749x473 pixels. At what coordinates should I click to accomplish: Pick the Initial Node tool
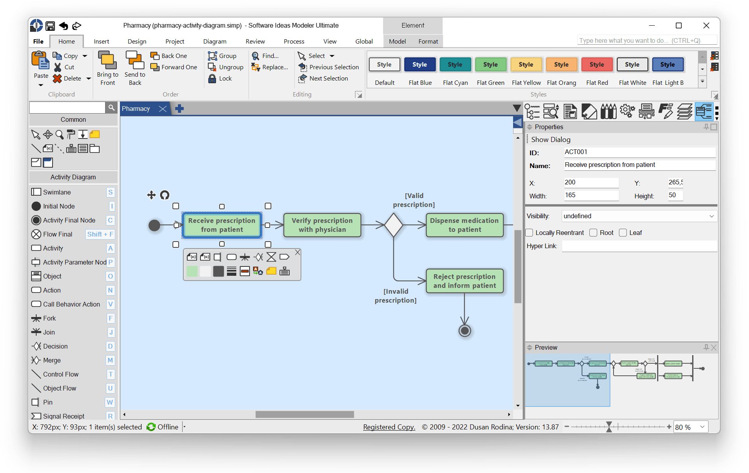58,206
